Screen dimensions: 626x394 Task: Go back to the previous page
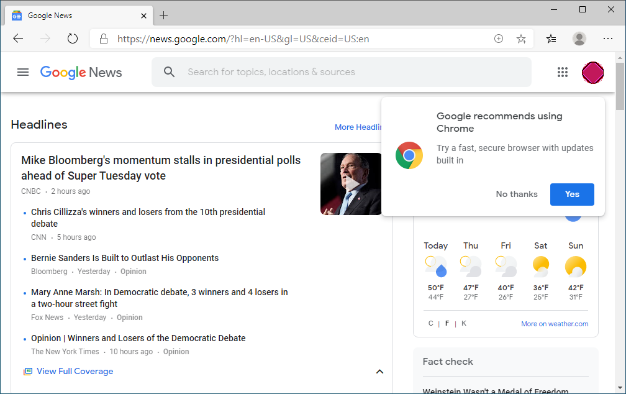19,39
